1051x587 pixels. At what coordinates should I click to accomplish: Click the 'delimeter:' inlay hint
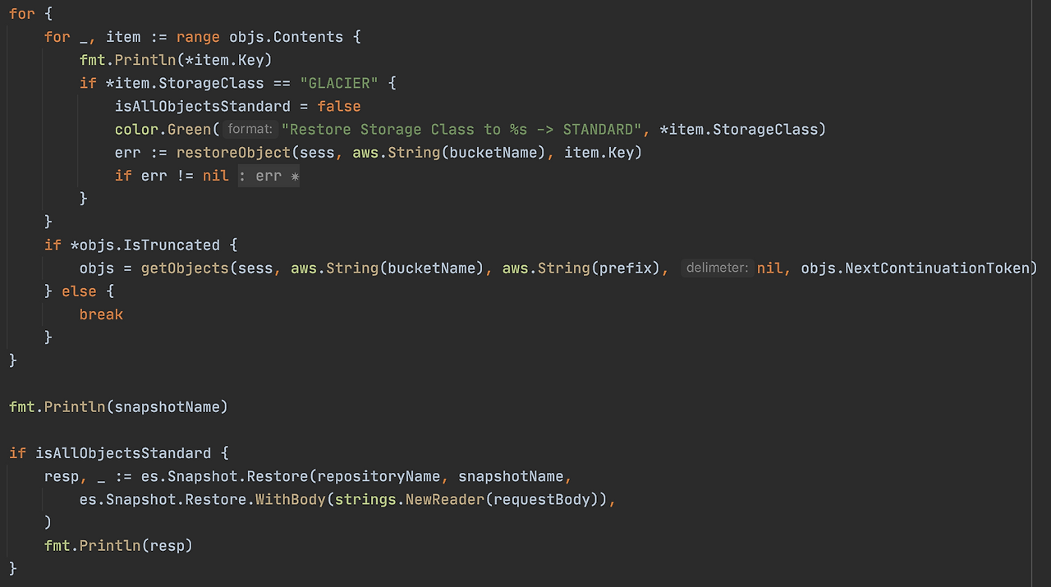coord(717,268)
